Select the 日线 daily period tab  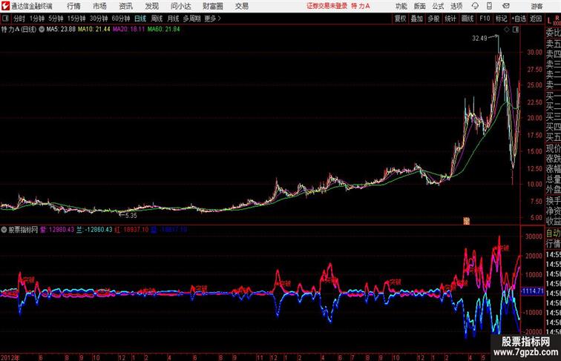pyautogui.click(x=140, y=19)
